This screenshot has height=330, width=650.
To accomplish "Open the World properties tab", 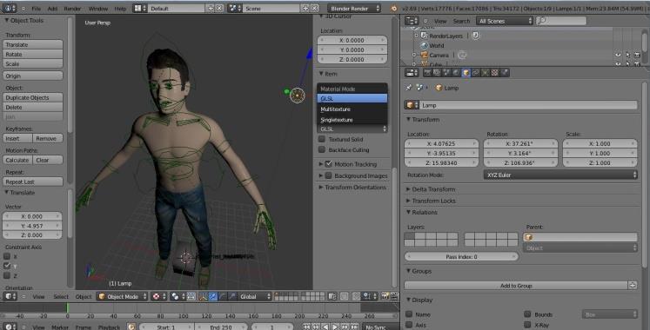I will coord(456,73).
